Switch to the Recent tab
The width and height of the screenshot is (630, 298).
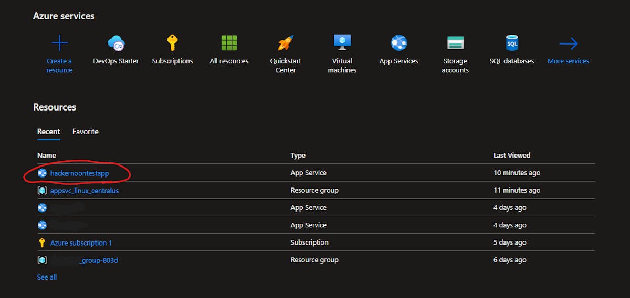[x=49, y=131]
